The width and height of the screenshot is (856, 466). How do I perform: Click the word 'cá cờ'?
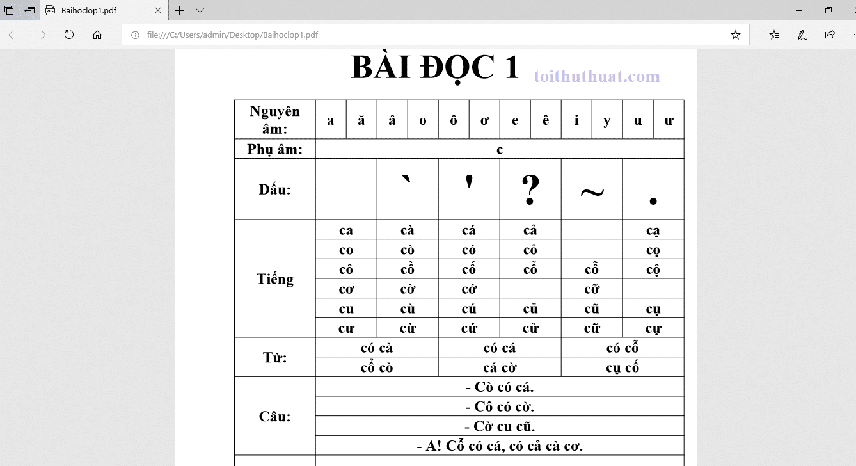point(500,367)
